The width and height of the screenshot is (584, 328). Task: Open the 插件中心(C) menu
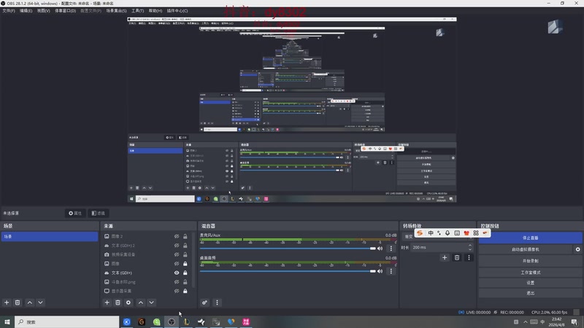coord(177,11)
